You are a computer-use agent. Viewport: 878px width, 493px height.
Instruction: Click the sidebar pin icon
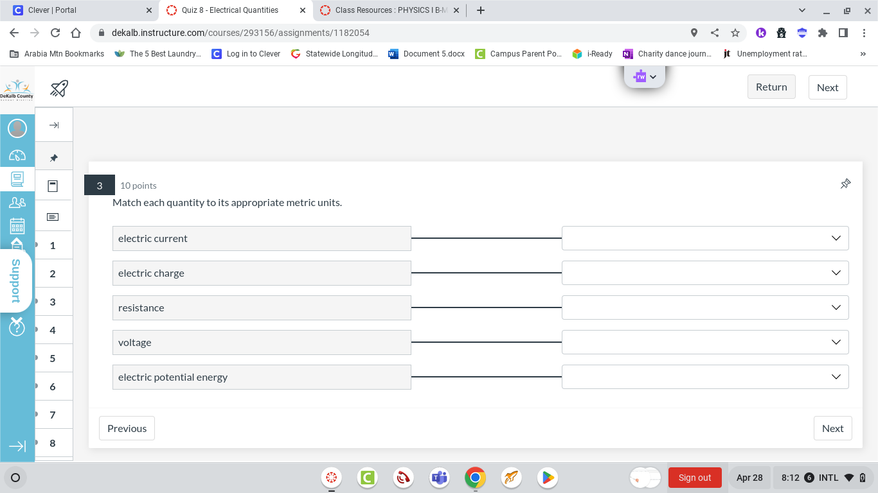54,158
